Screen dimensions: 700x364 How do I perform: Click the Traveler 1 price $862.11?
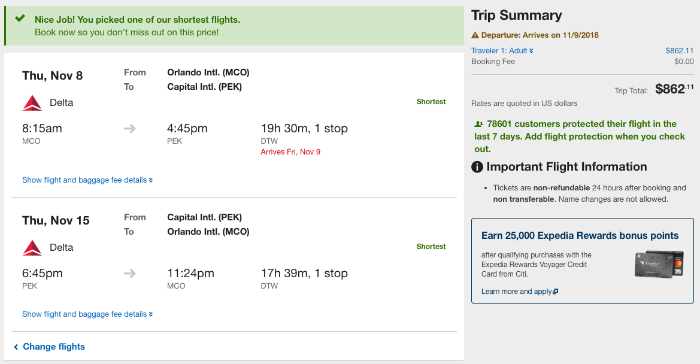(680, 51)
